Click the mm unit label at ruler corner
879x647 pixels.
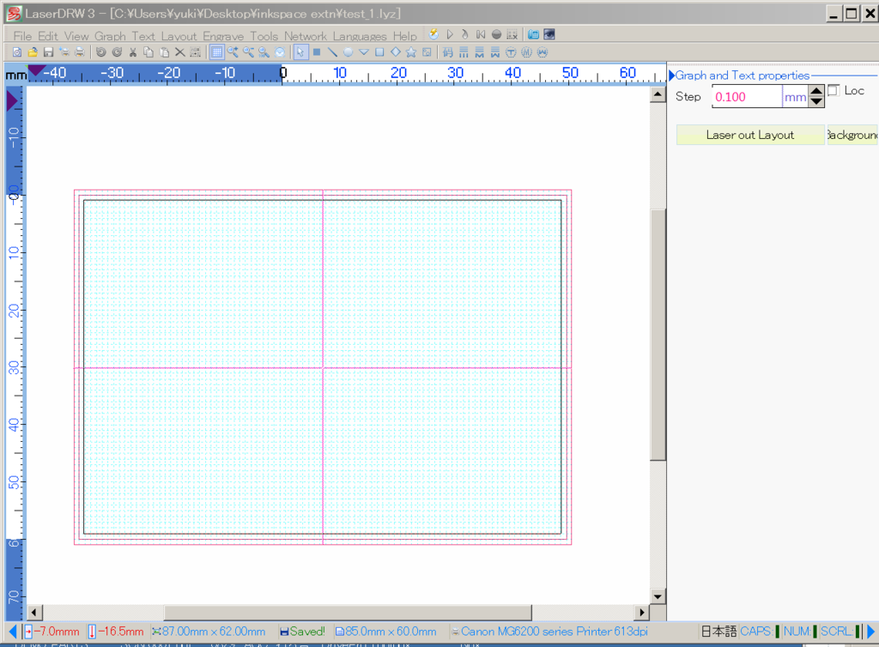pos(15,75)
